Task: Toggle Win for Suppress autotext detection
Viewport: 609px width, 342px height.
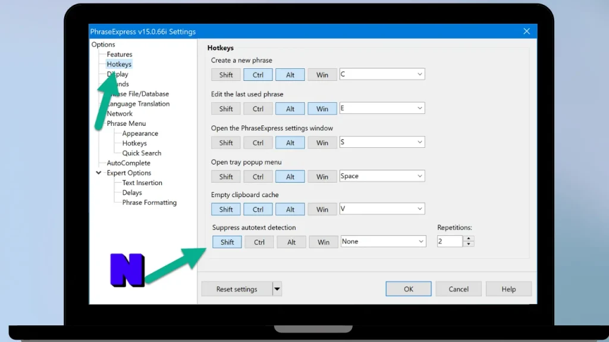Action: coord(323,242)
